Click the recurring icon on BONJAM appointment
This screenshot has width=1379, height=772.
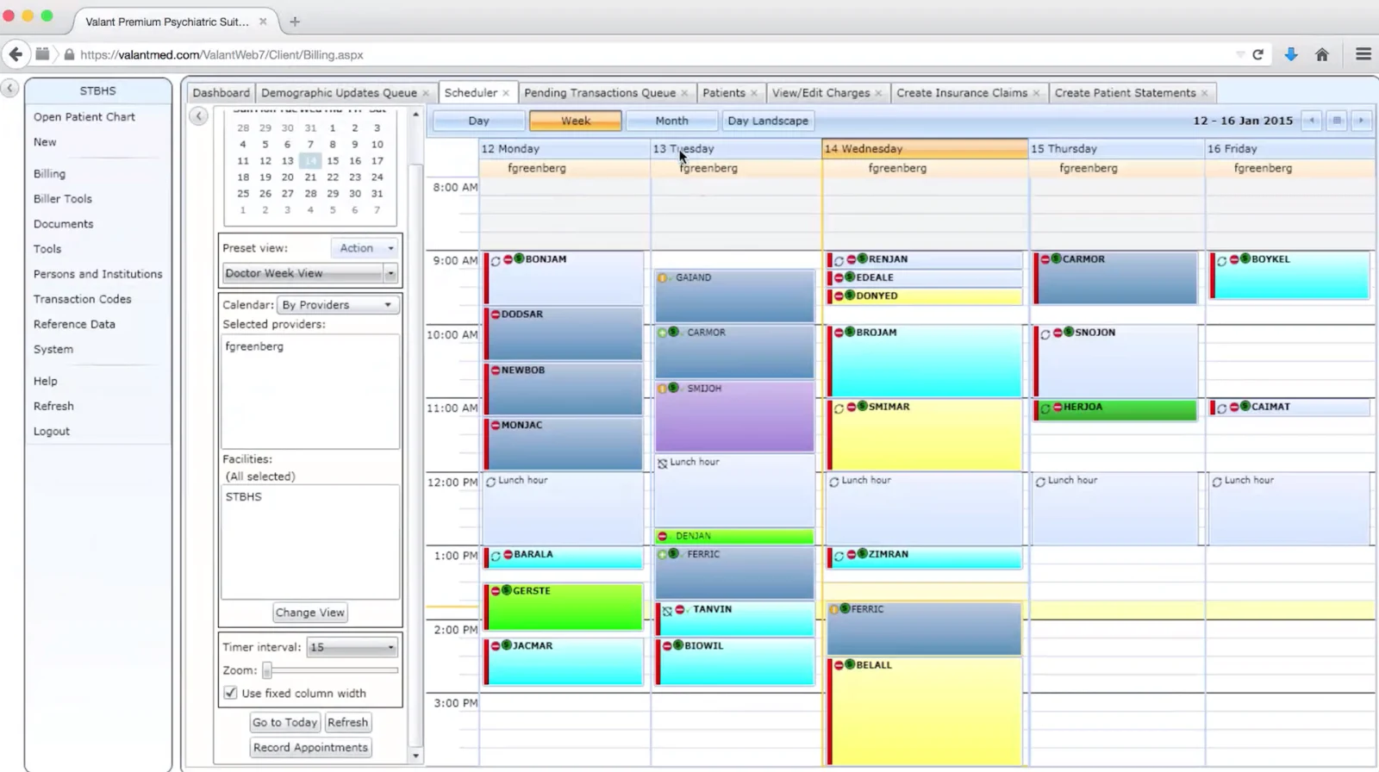(x=496, y=260)
